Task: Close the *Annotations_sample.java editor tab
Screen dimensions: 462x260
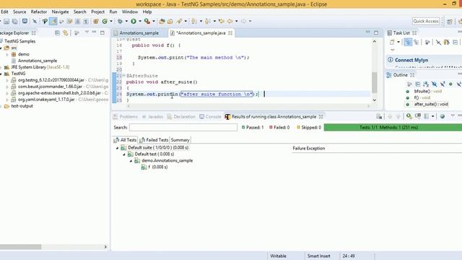Action: 230,33
